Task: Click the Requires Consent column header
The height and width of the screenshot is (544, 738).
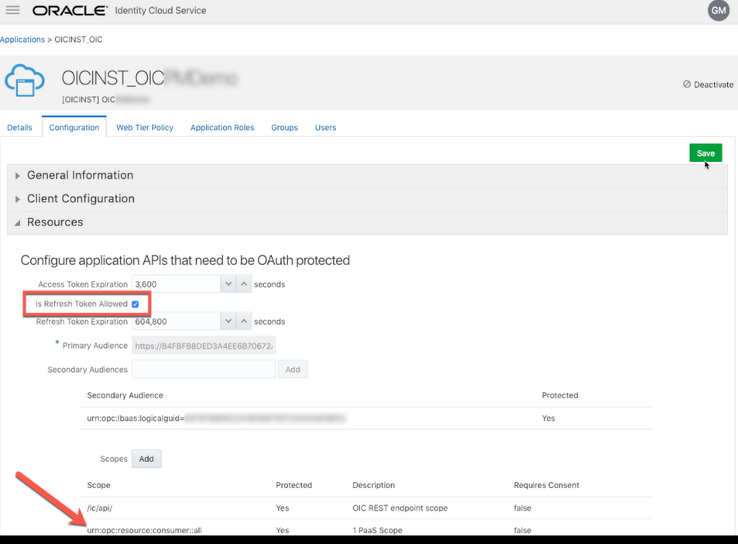Action: (x=547, y=485)
